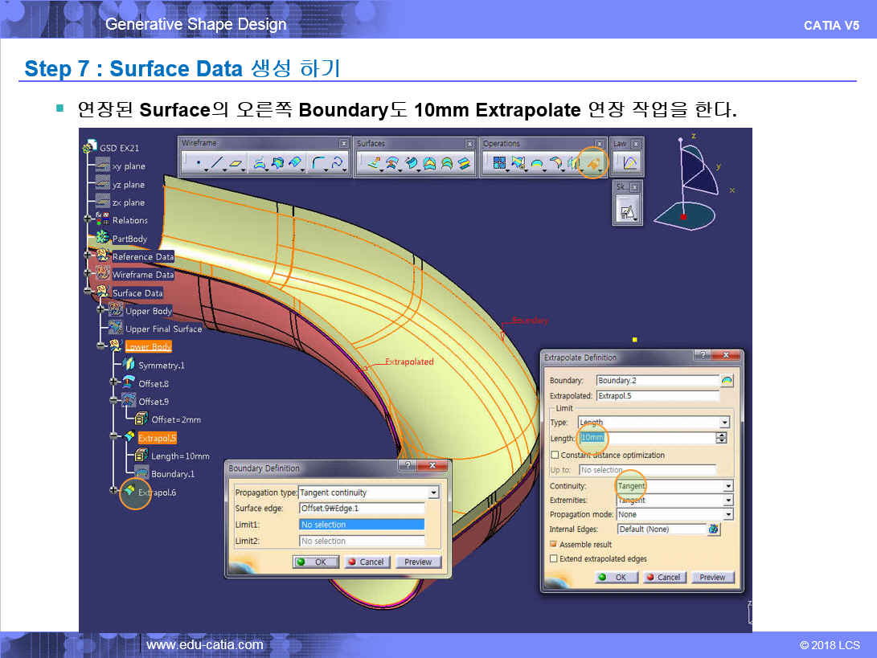Click OK in Extrapolate Definition dialog

(x=613, y=577)
